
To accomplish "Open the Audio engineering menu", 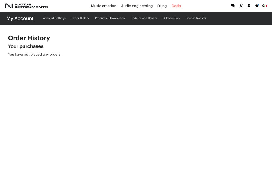I will (x=137, y=6).
